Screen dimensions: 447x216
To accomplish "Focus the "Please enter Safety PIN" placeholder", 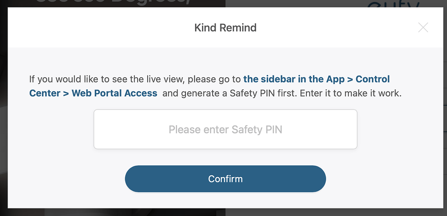I will pyautogui.click(x=225, y=130).
